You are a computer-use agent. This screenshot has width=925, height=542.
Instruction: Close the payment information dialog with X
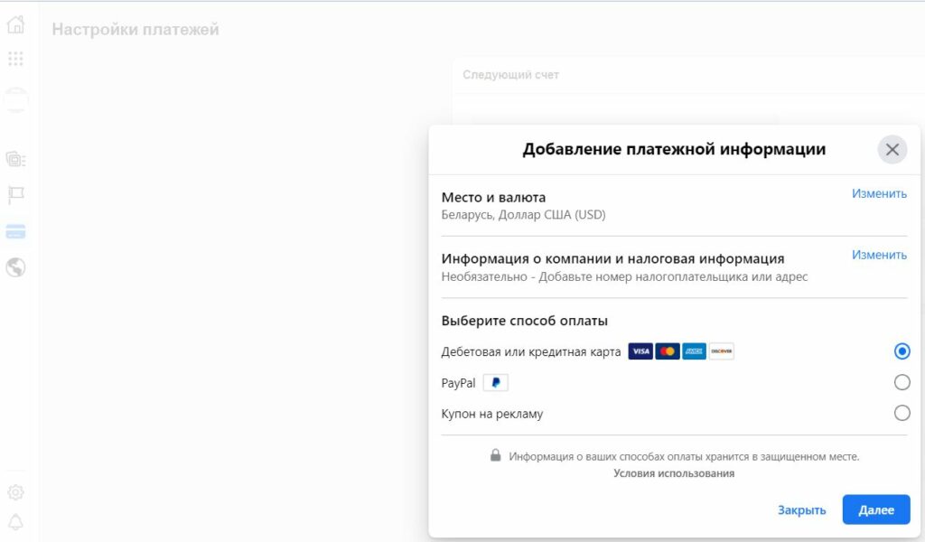(x=892, y=149)
